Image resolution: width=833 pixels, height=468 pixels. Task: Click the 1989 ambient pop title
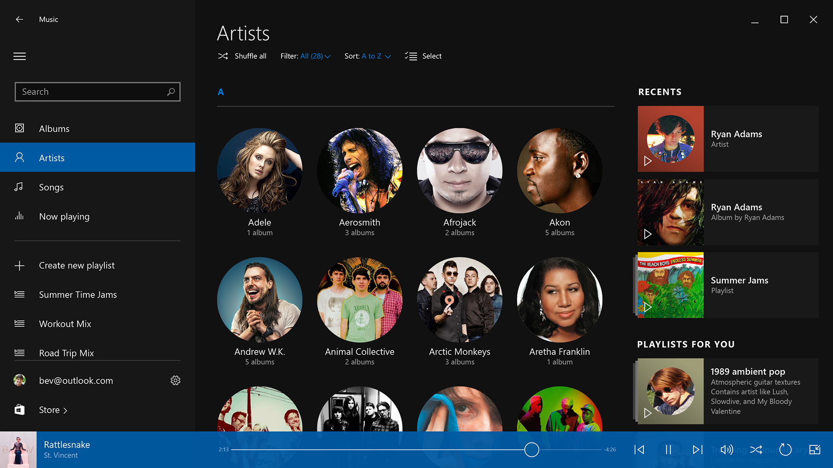point(748,371)
